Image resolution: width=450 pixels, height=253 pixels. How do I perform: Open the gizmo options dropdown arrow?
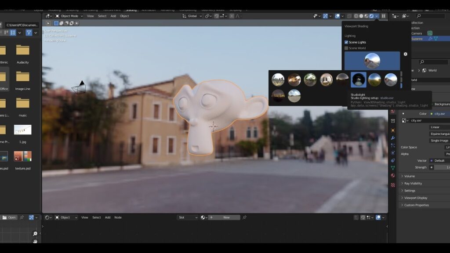330,16
